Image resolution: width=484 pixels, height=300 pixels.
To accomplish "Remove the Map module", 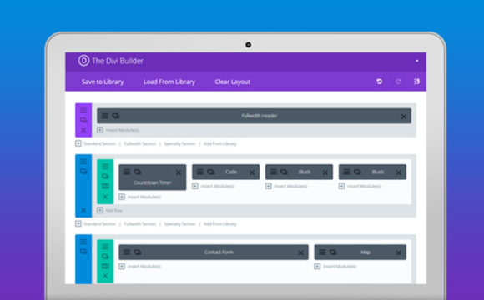I will [x=399, y=252].
